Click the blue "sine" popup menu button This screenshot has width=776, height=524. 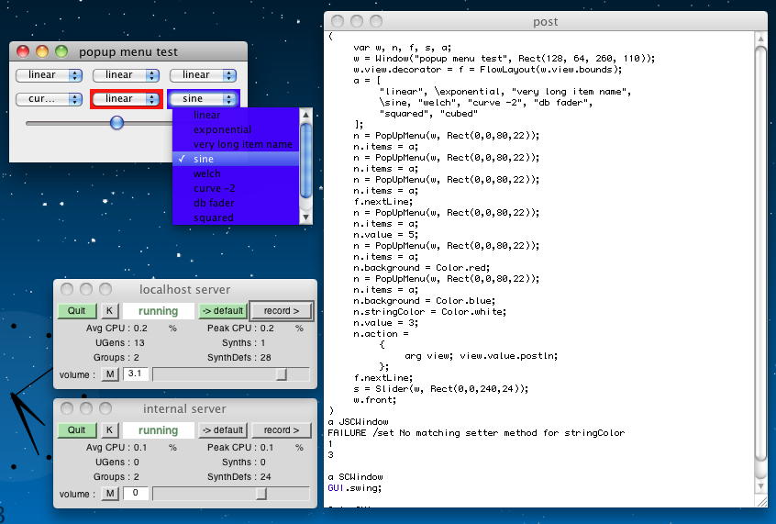(203, 99)
